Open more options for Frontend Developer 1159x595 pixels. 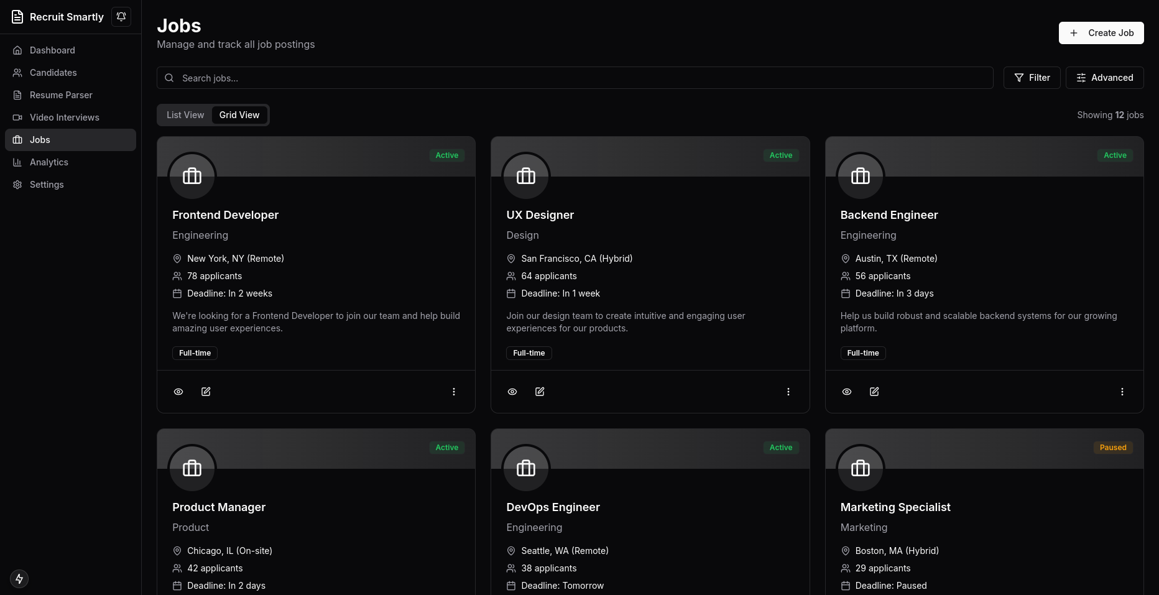pyautogui.click(x=454, y=392)
